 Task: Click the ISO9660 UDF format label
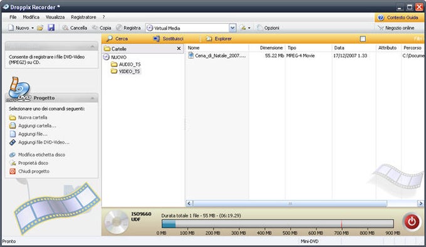[141, 216]
